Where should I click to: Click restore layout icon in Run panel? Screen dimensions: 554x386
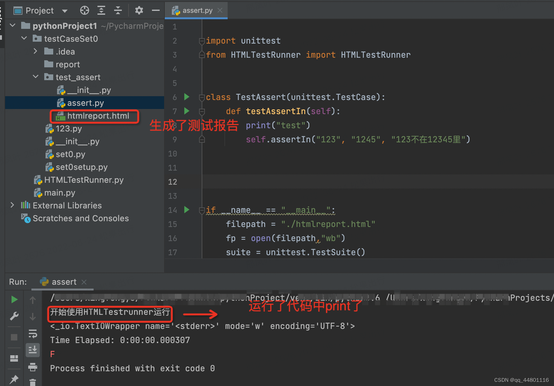[x=14, y=358]
